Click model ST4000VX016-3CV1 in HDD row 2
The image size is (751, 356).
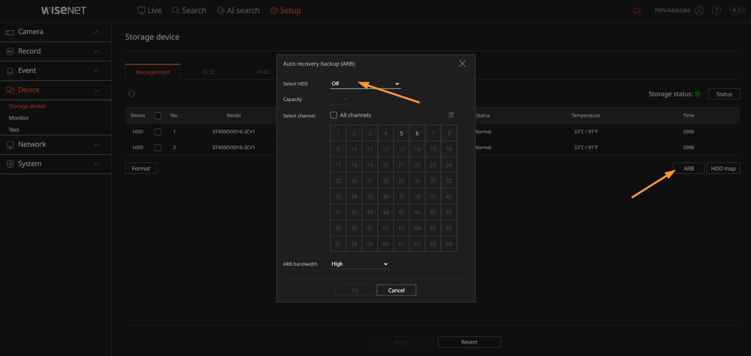(234, 148)
